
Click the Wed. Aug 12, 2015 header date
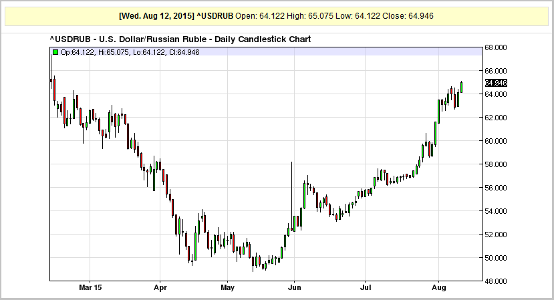pos(156,16)
